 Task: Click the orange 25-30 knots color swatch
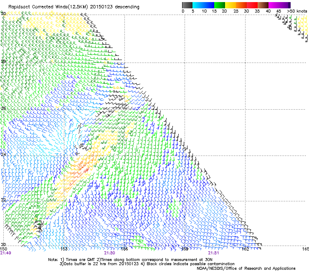(x=241, y=5)
